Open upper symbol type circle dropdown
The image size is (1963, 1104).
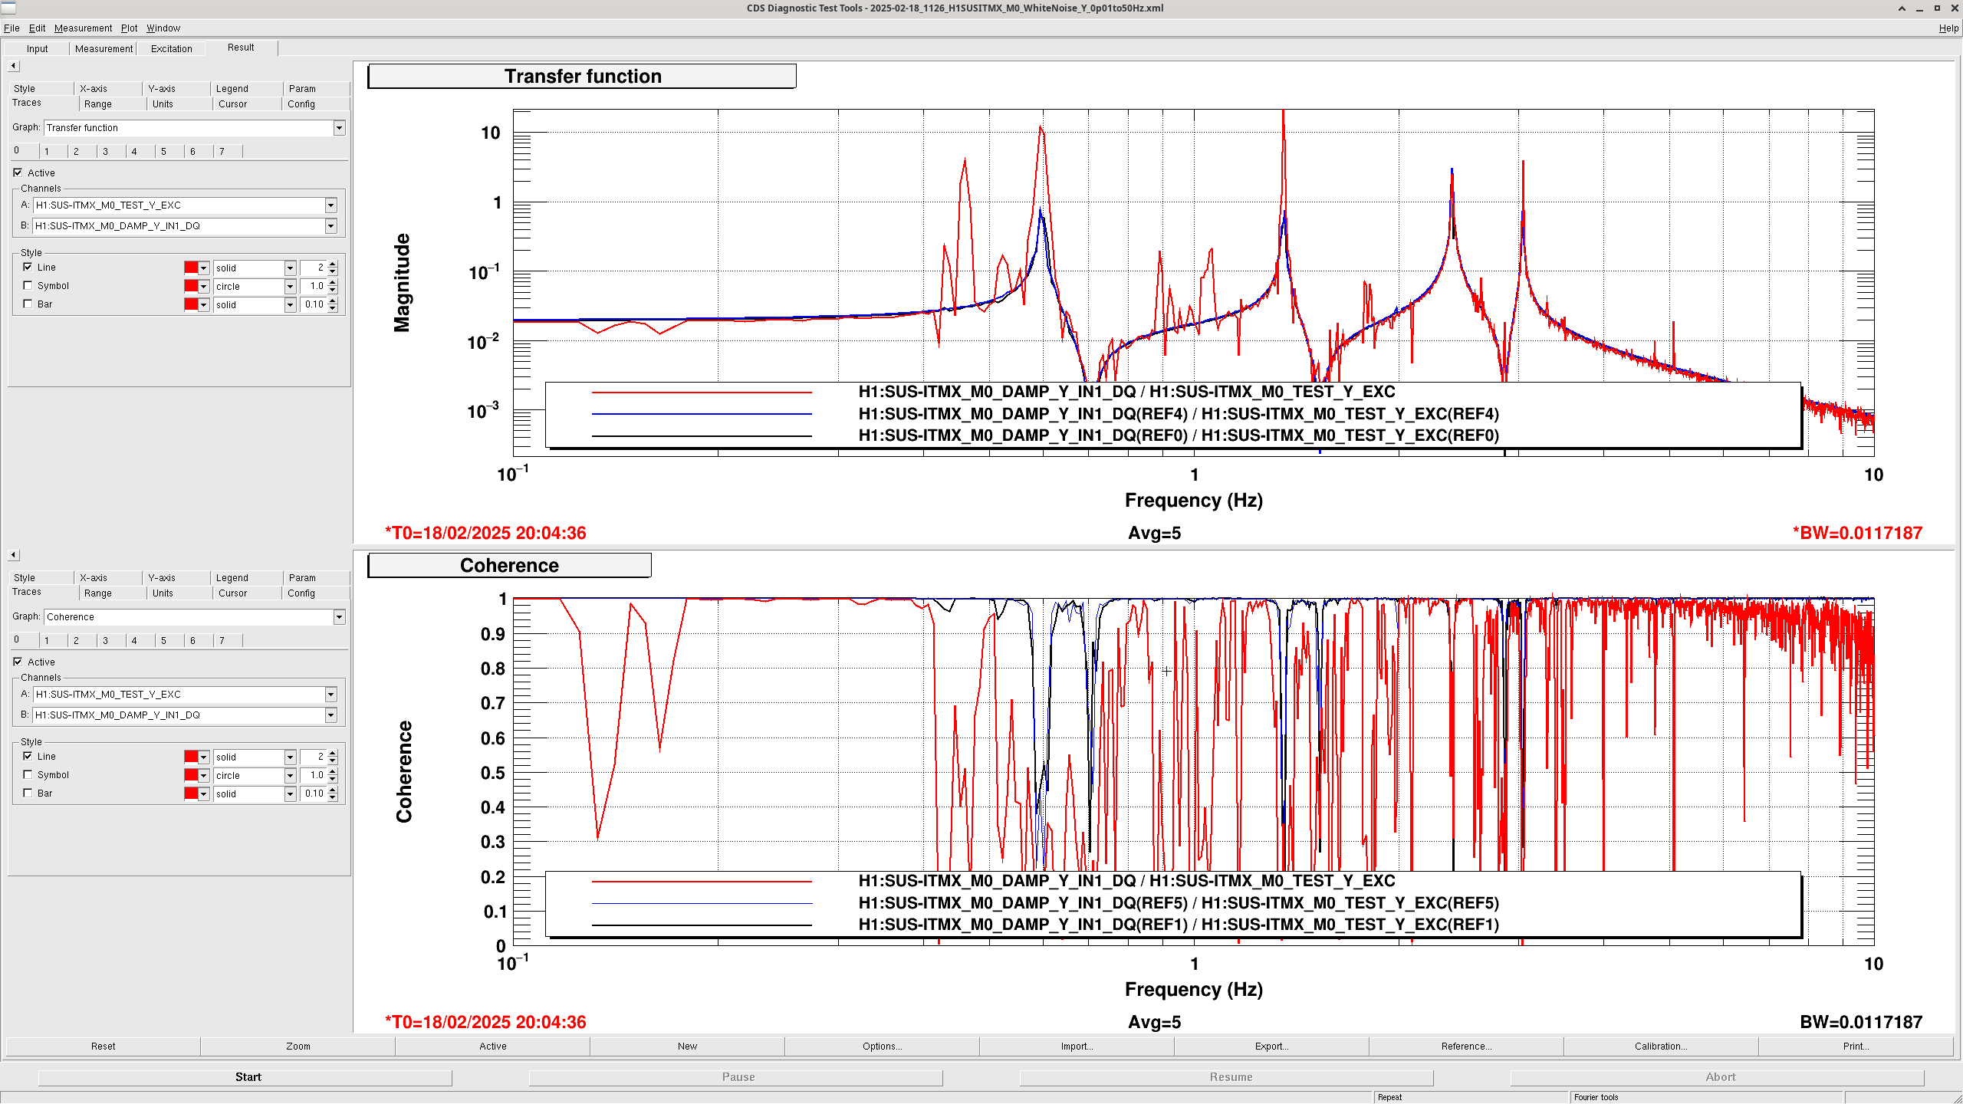pos(290,286)
